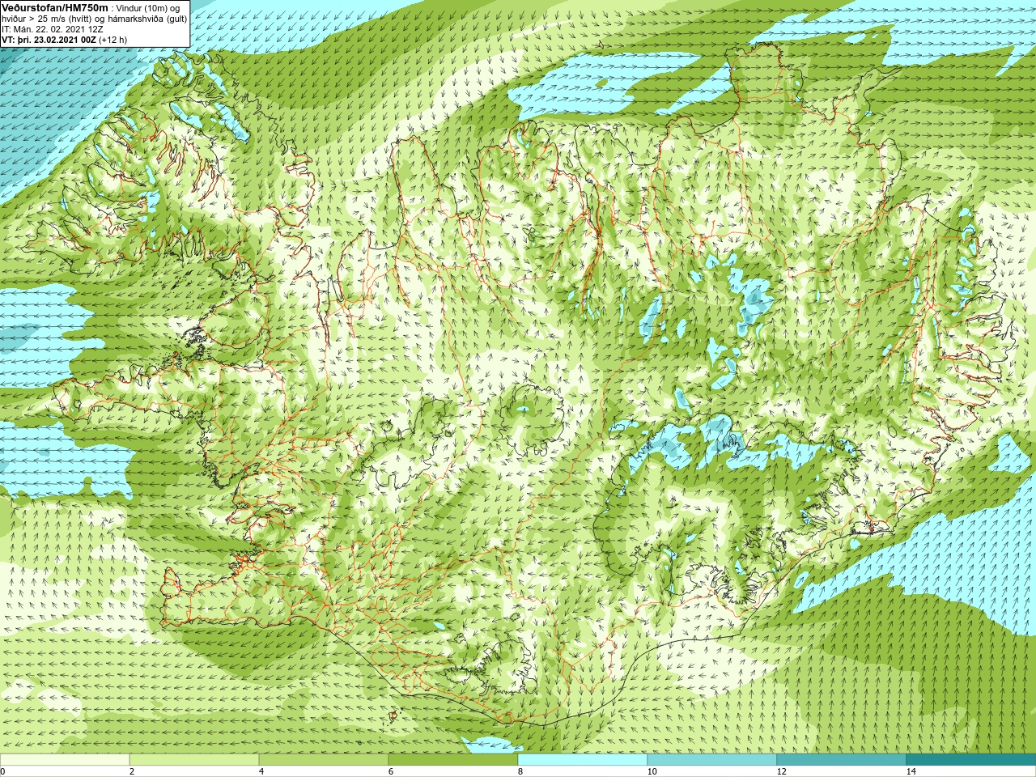1036x777 pixels.
Task: Click the legend scale label '0'
Action: click(x=3, y=771)
